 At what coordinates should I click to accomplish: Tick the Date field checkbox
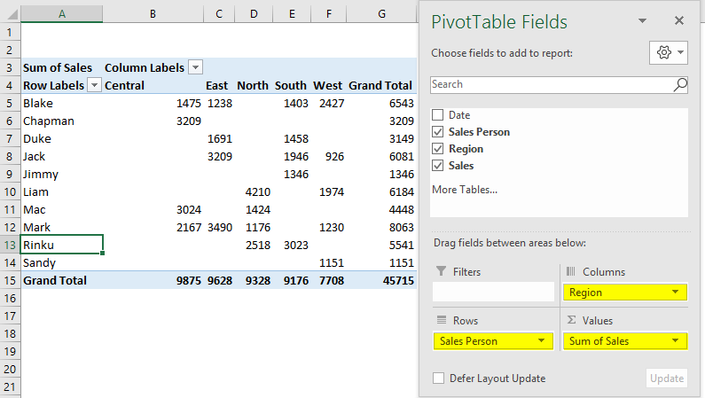coord(437,115)
